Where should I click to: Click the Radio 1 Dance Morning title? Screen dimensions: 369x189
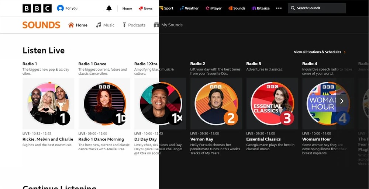(x=101, y=139)
